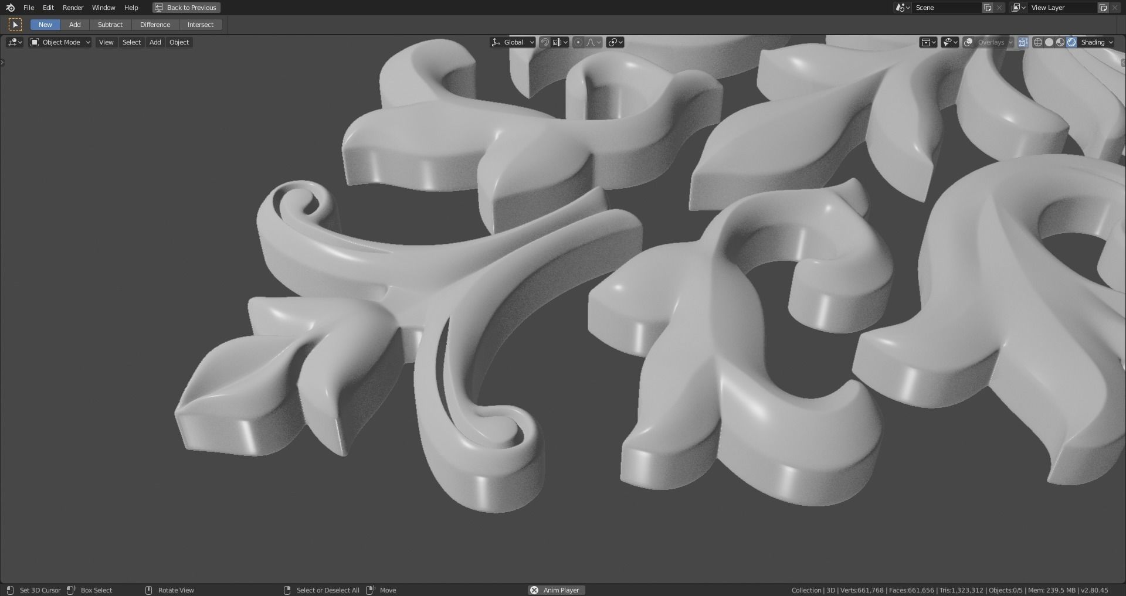Open the proportional editing falloff dropdown
Image resolution: width=1126 pixels, height=596 pixels.
[x=593, y=42]
